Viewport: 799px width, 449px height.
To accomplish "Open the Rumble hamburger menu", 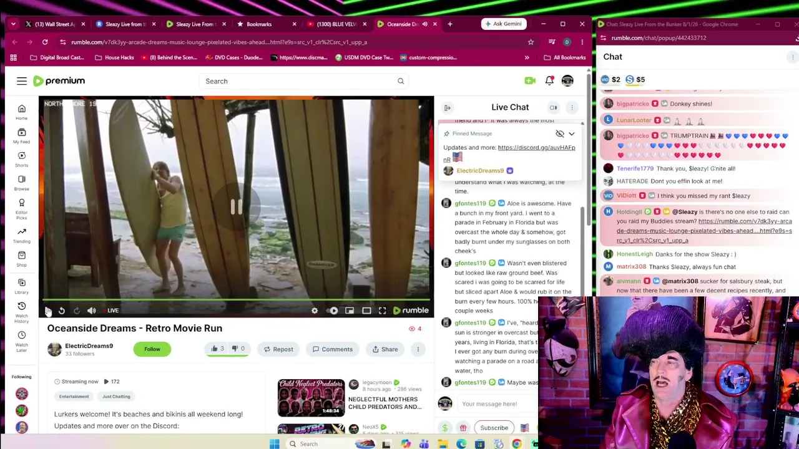I will click(22, 81).
